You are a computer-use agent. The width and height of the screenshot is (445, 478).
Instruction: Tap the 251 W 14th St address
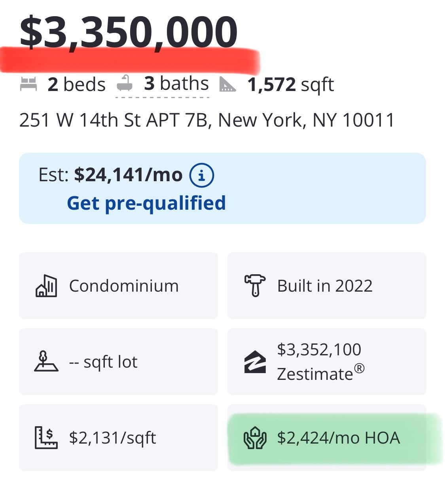click(207, 120)
